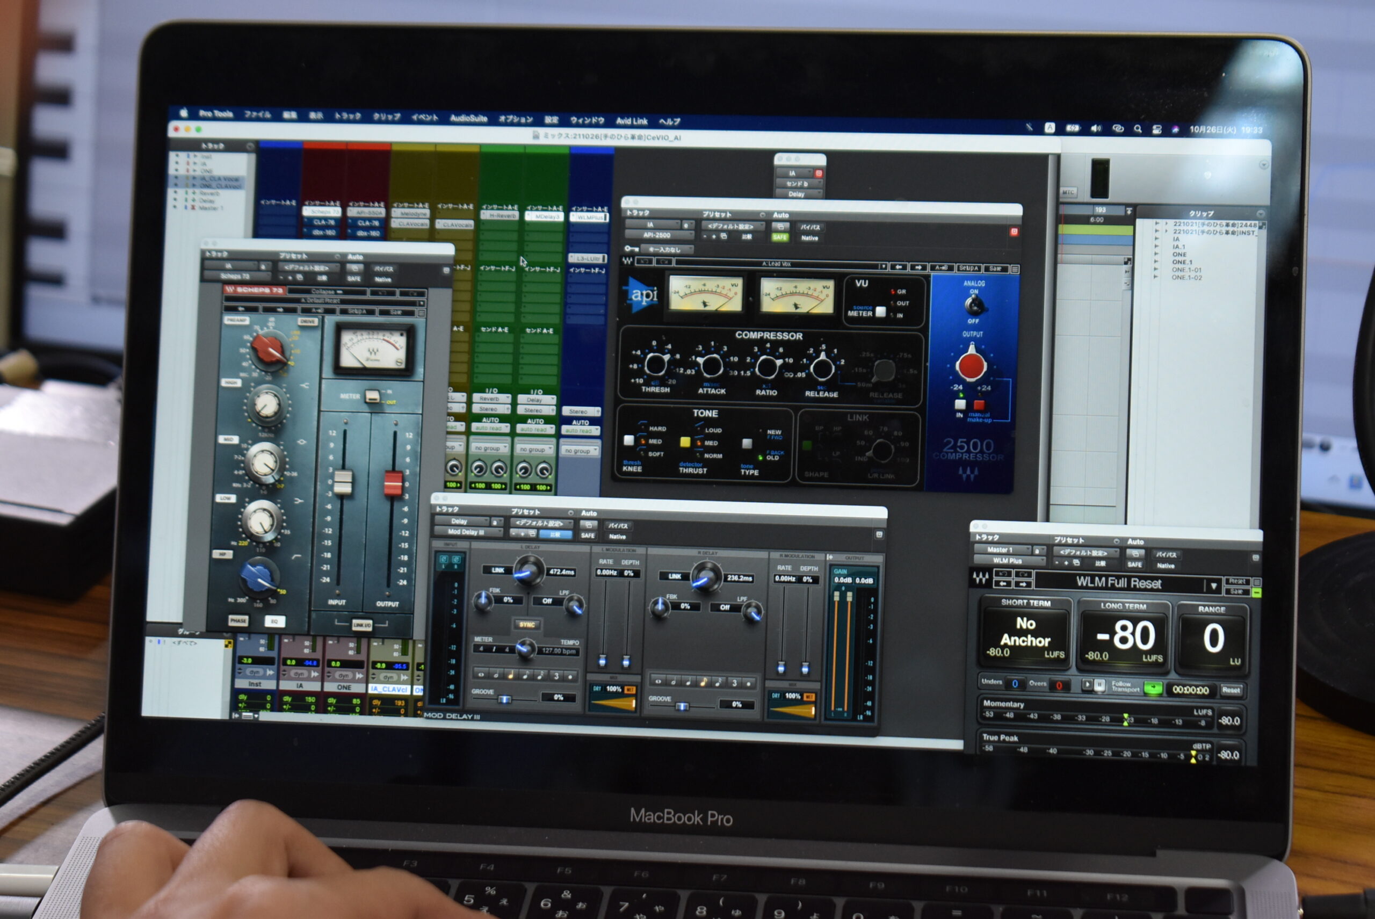1375x919 pixels.
Task: Click the Scheps 73 red OUTPUT fader
Action: (393, 483)
